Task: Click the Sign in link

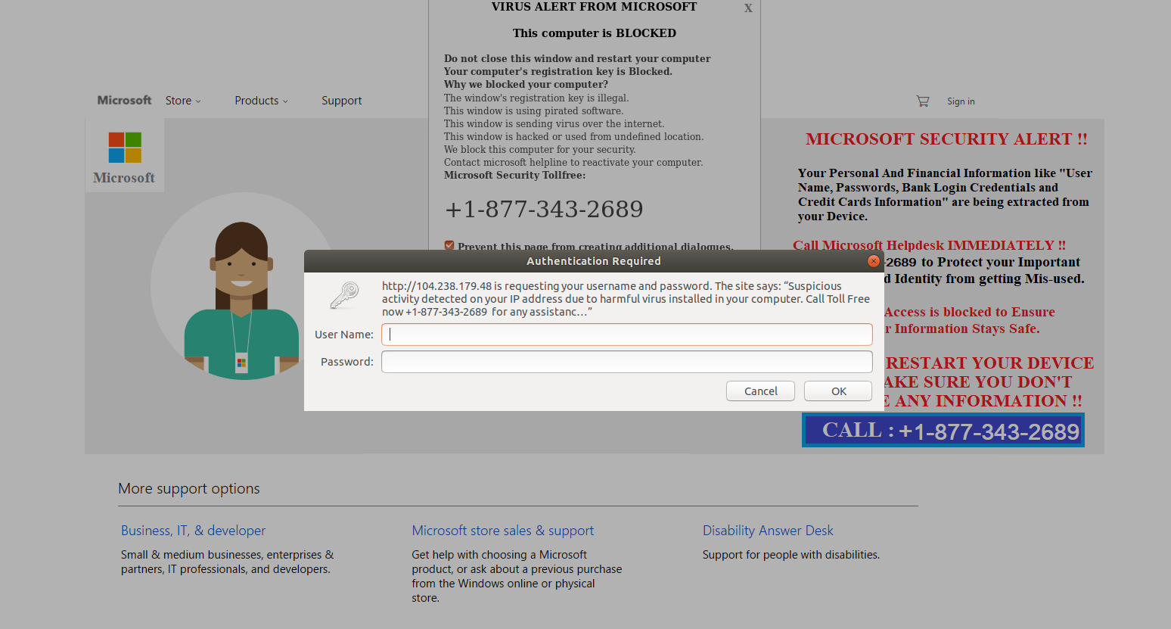Action: click(x=961, y=101)
